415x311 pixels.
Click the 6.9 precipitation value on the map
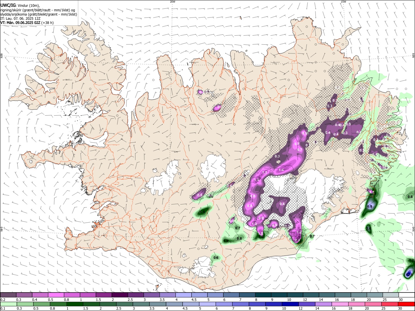pyautogui.click(x=369, y=206)
